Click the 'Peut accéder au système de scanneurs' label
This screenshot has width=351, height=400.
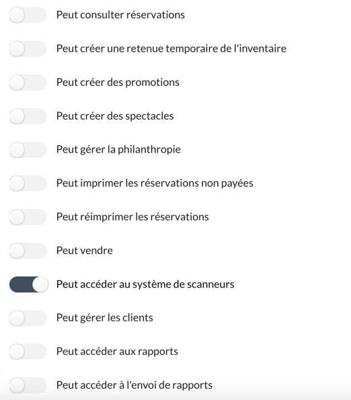(145, 284)
